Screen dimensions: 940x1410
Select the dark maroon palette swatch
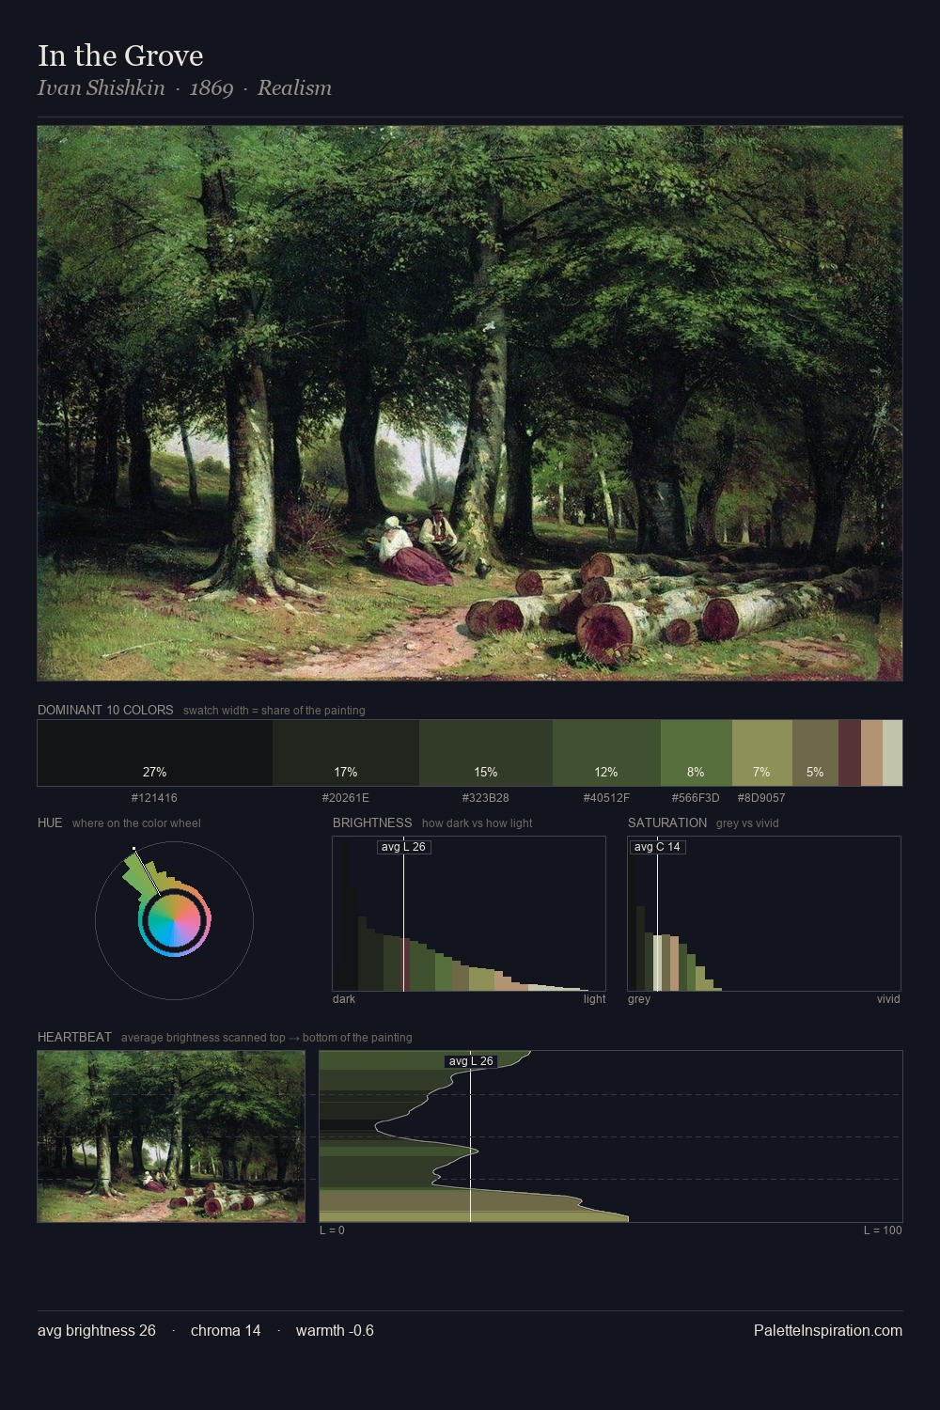click(850, 753)
